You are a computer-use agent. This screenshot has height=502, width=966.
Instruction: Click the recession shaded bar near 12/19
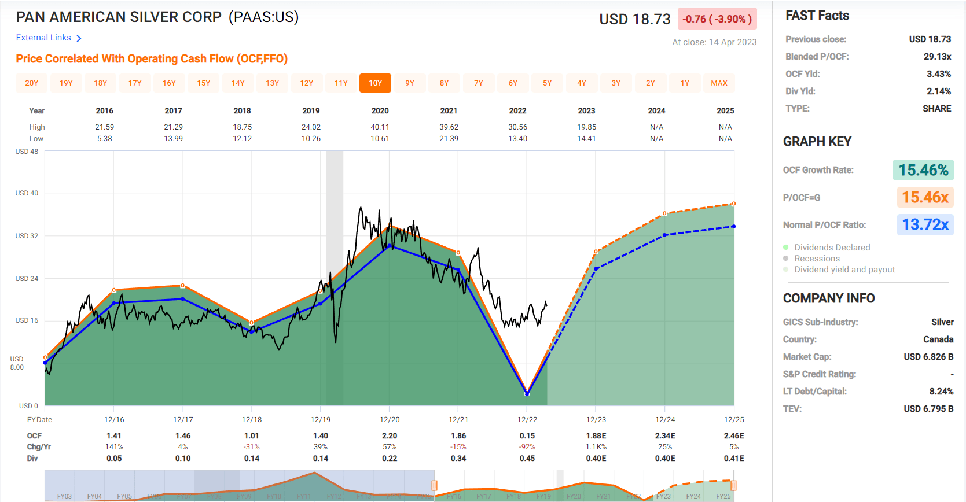click(335, 278)
